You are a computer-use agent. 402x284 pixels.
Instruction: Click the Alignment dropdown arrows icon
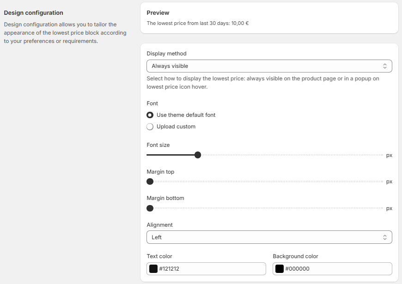coord(384,237)
